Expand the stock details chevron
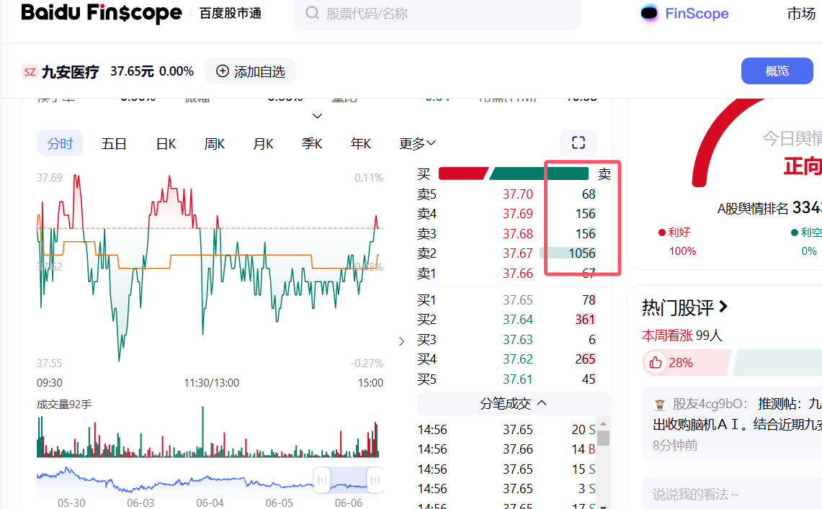This screenshot has width=822, height=509. [x=317, y=116]
